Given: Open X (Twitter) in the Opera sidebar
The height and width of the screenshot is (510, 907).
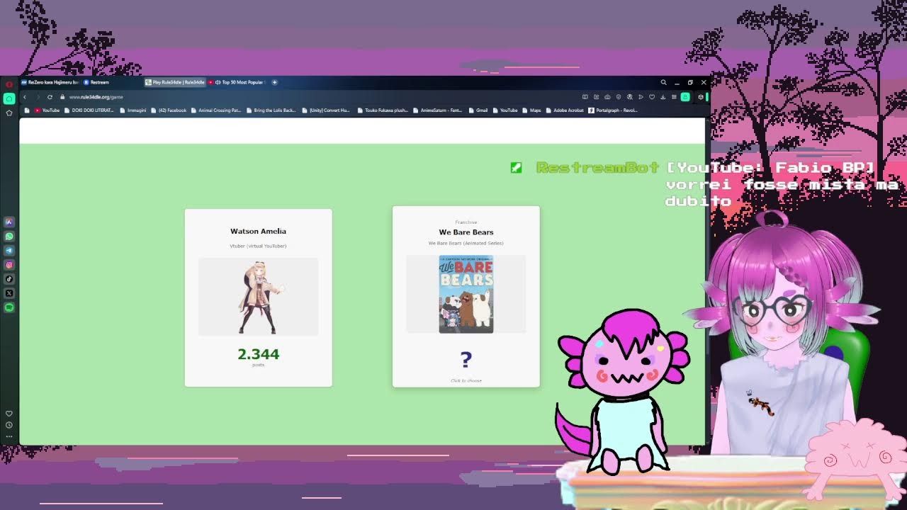Looking at the screenshot, I should (9, 293).
